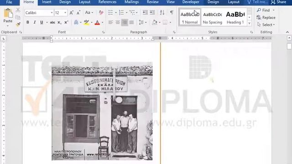Apply superscript formatting
292x164 pixels.
point(66,22)
